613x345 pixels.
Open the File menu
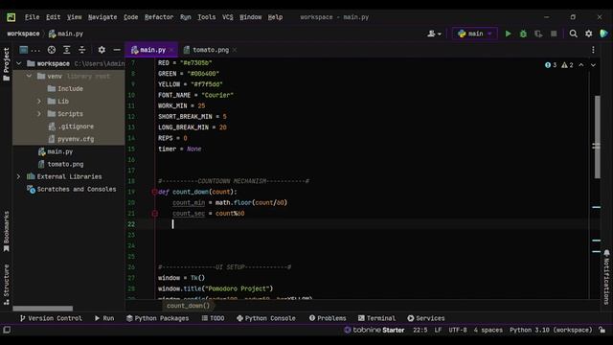(32, 17)
